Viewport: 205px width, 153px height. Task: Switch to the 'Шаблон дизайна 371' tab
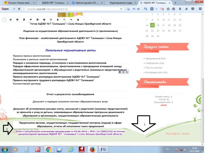(x=86, y=3)
